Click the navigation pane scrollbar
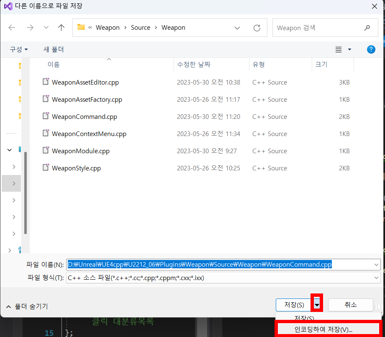The height and width of the screenshot is (337, 385). pos(26,193)
